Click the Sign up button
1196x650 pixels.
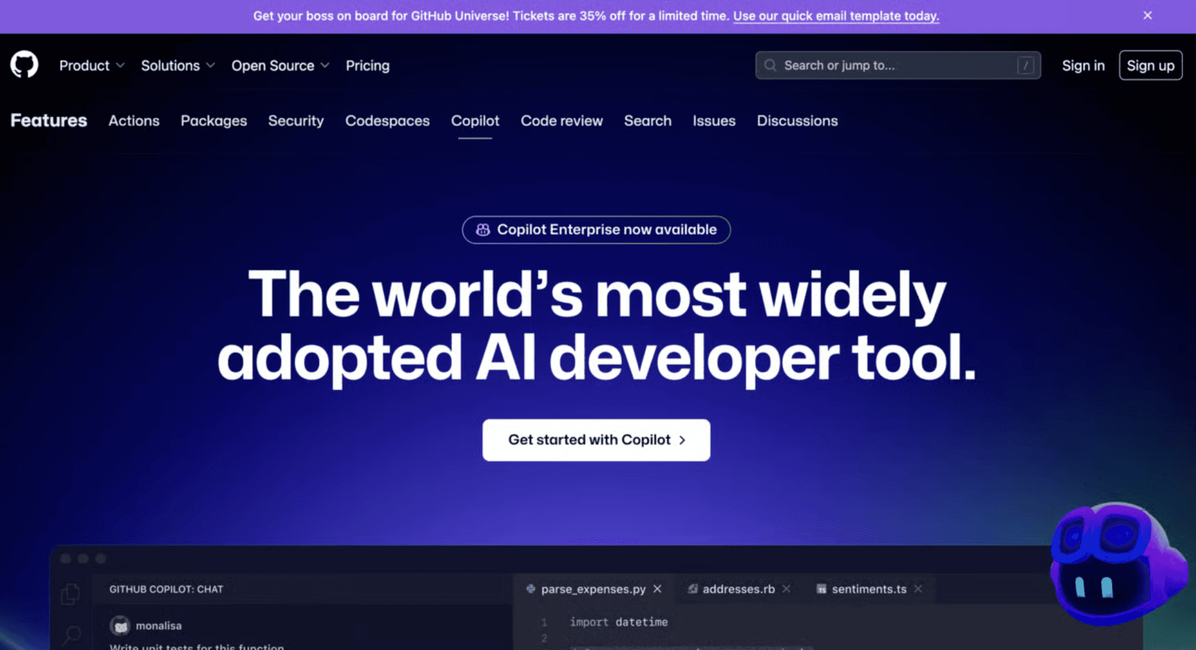1151,65
